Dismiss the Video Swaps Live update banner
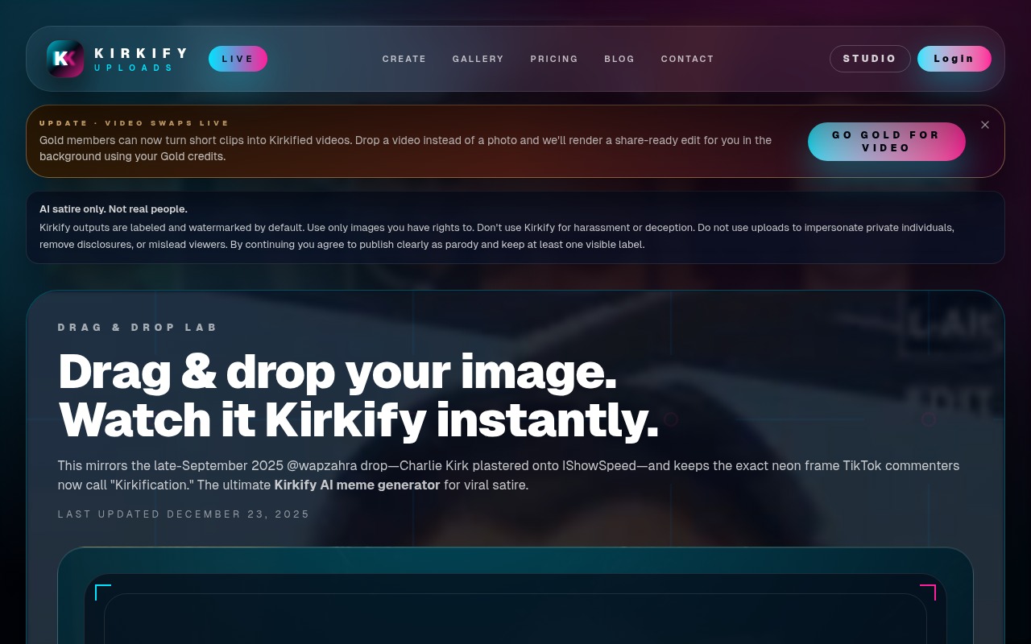This screenshot has height=644, width=1031. click(x=984, y=125)
